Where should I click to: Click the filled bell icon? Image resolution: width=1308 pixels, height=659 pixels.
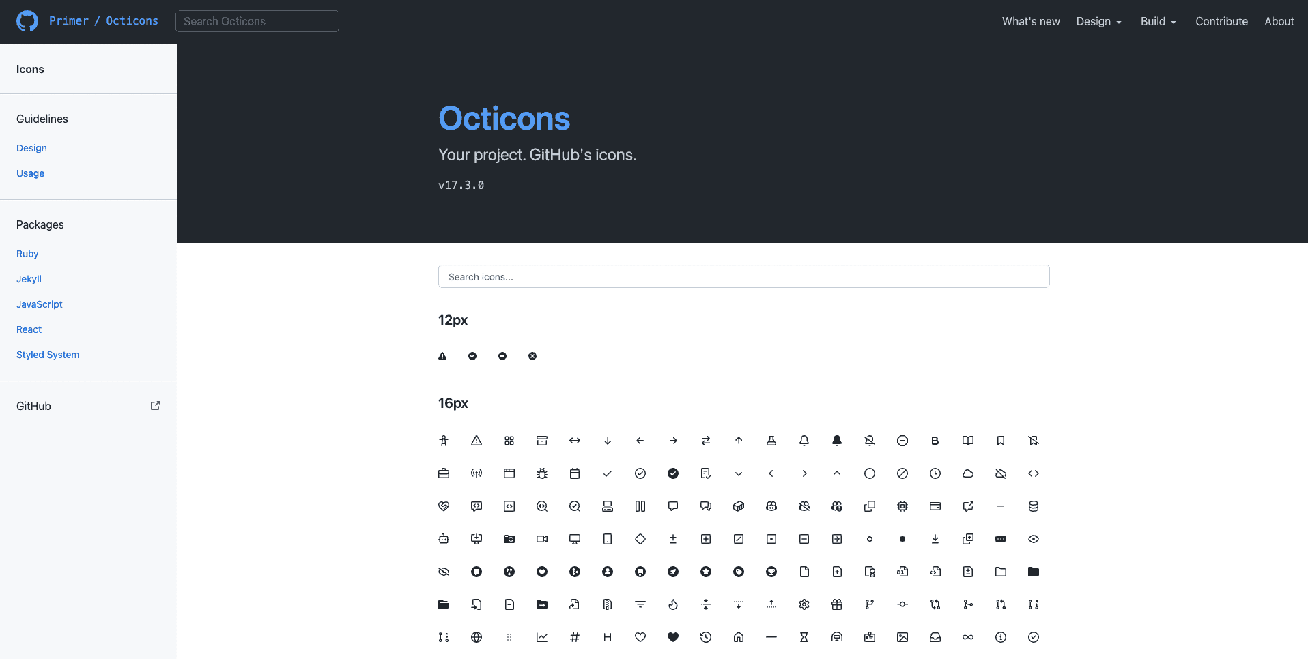837,441
